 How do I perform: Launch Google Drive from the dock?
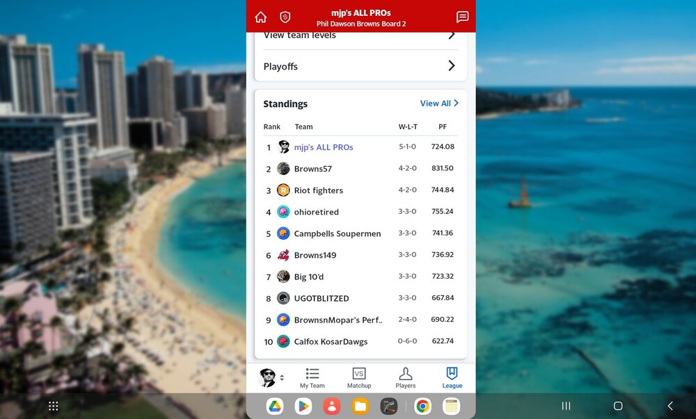[275, 406]
